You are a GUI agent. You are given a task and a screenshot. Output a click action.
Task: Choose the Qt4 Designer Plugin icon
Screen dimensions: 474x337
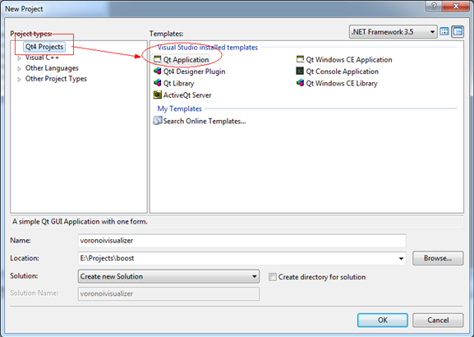point(158,71)
